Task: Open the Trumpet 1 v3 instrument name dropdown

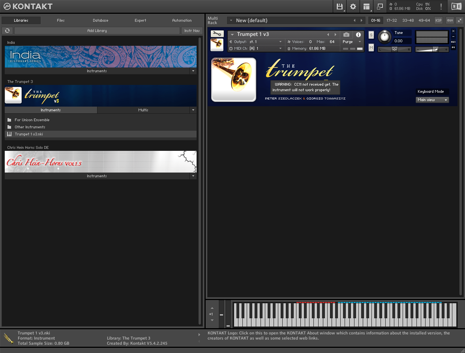Action: click(x=232, y=35)
